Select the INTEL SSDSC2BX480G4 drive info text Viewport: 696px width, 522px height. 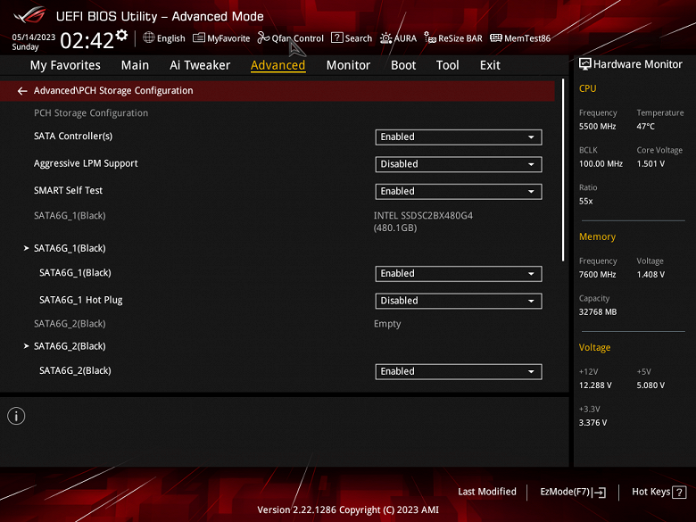423,221
